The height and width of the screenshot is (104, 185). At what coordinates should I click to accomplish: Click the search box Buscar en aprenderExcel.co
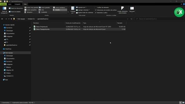click(159, 19)
